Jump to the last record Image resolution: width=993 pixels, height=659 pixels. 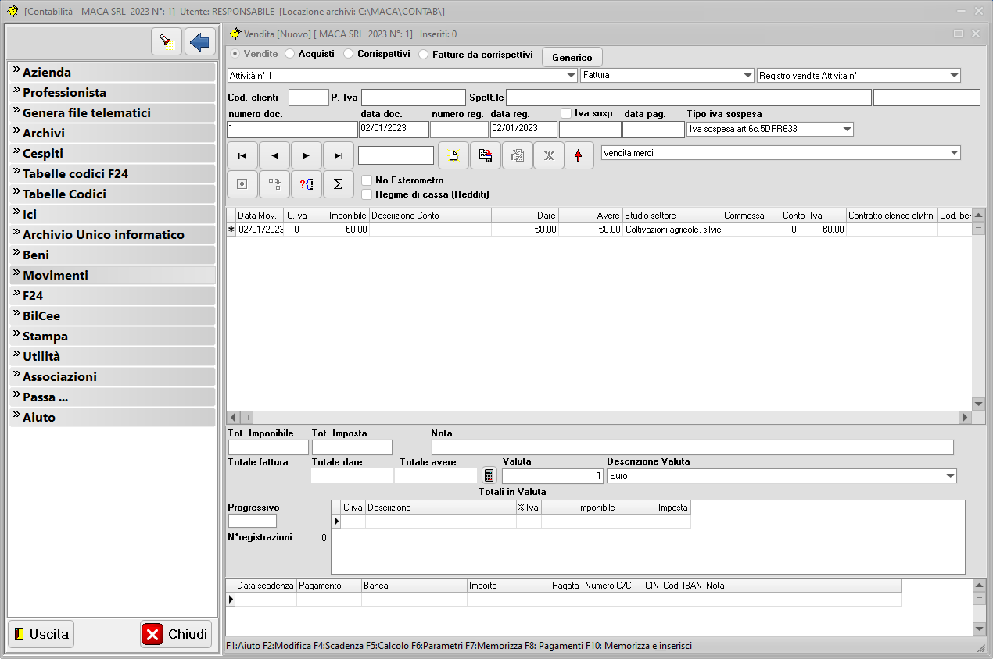point(338,155)
